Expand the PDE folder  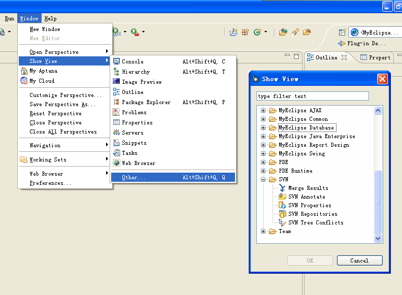click(263, 162)
